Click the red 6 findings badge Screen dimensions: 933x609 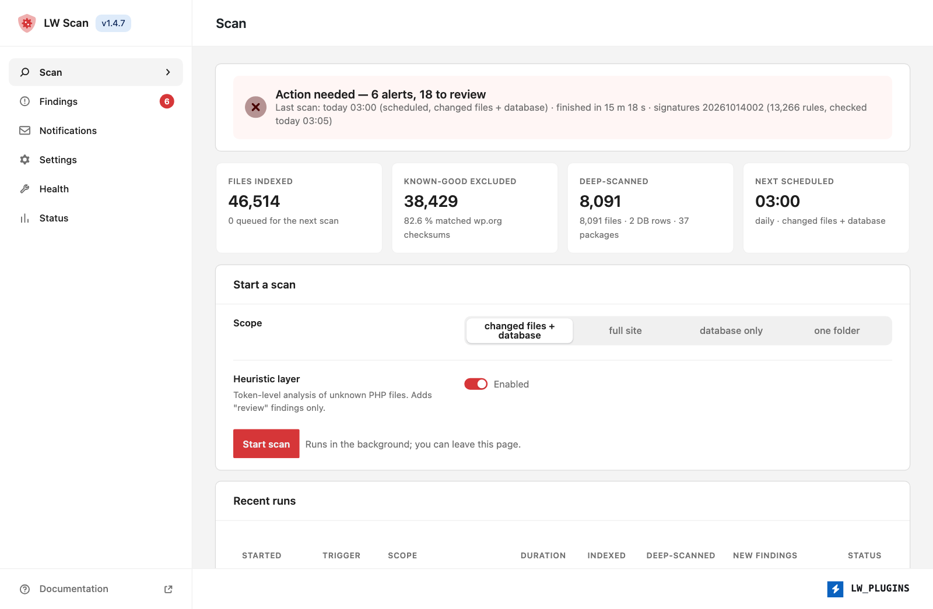point(167,101)
